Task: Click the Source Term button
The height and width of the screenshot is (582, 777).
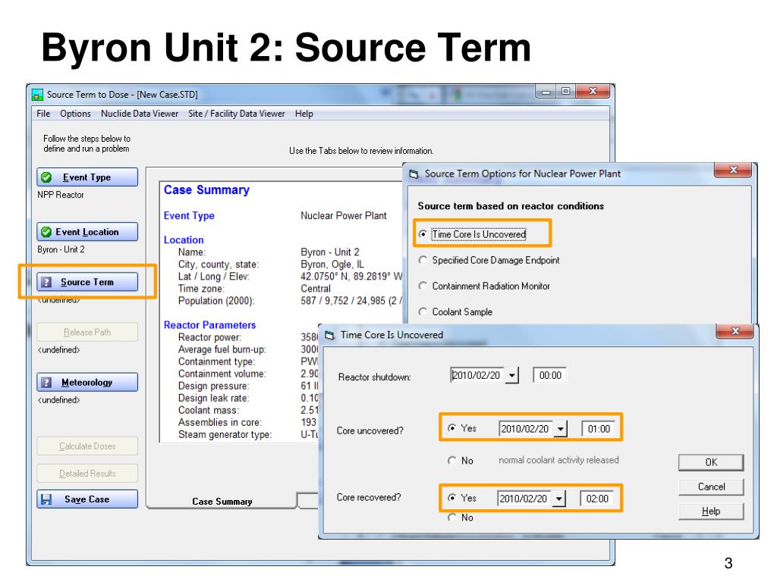Action: point(87,282)
